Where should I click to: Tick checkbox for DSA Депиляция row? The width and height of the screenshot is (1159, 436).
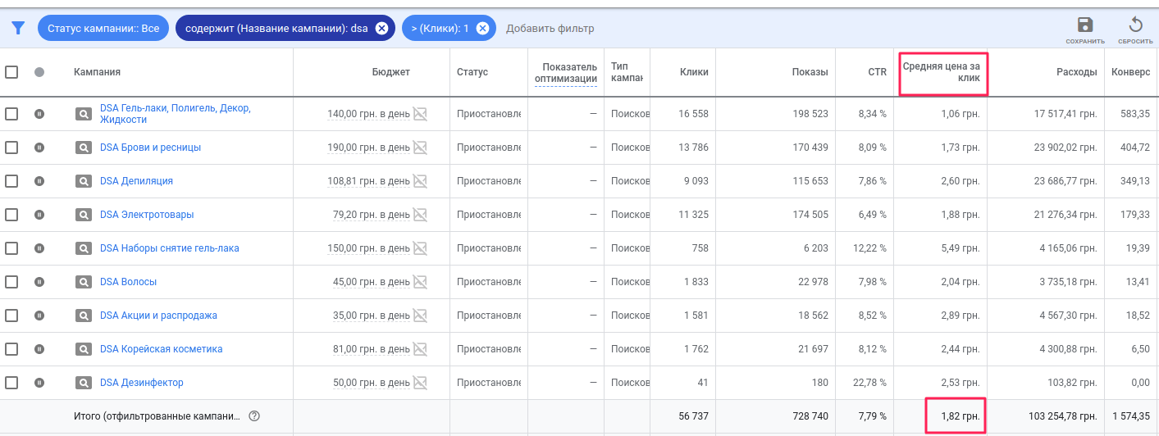pos(11,181)
